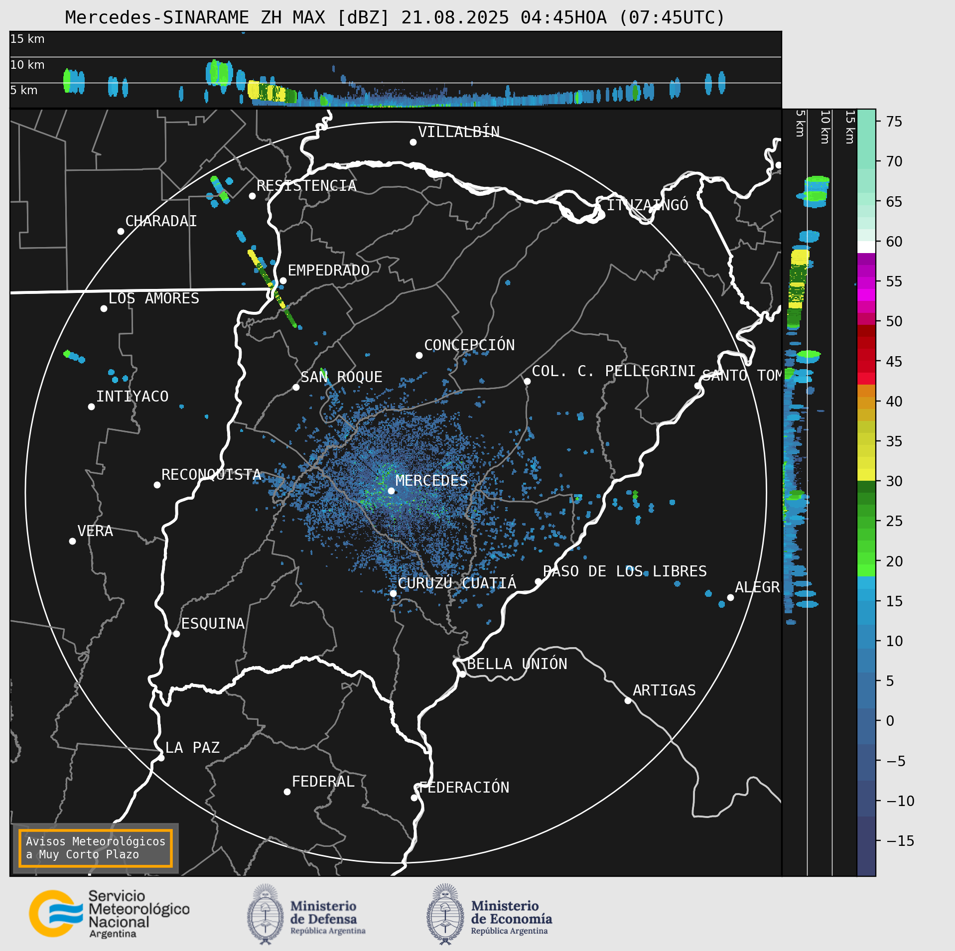Click the Concepción city label
This screenshot has height=951, width=955.
click(x=469, y=345)
